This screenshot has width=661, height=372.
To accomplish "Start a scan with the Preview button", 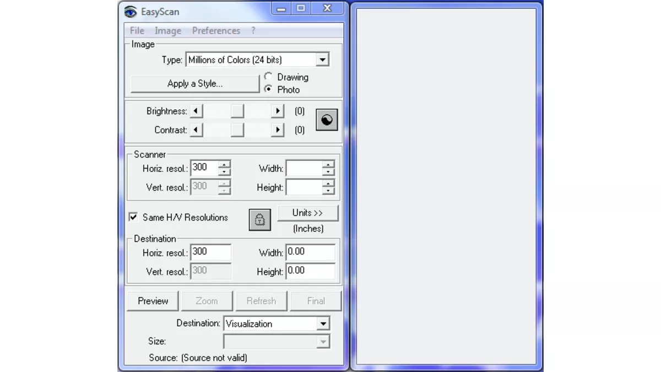I will tap(152, 301).
